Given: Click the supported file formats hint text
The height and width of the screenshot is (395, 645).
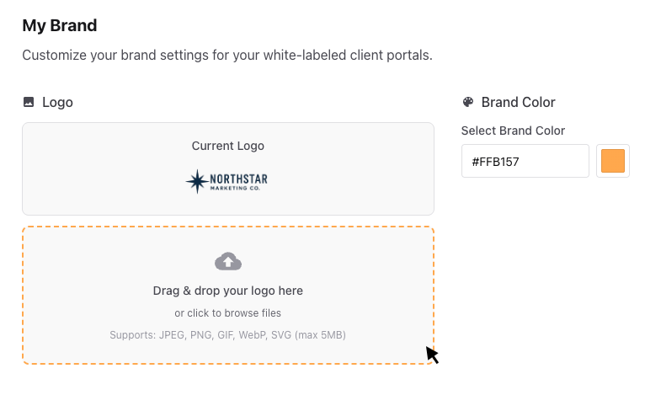Looking at the screenshot, I should click(228, 335).
